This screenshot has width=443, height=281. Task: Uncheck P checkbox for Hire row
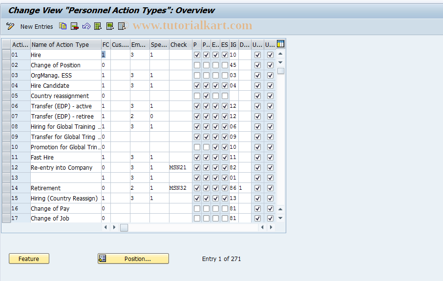click(x=197, y=55)
